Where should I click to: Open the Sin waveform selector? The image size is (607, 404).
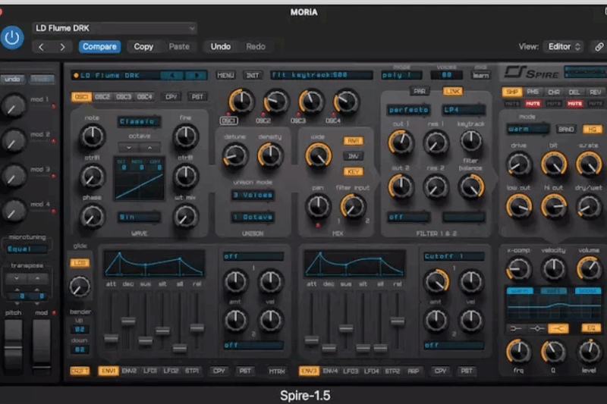(x=139, y=218)
